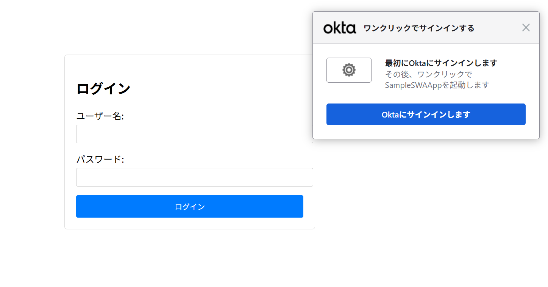Focus the パスワード input field
The width and height of the screenshot is (548, 287).
tap(194, 177)
